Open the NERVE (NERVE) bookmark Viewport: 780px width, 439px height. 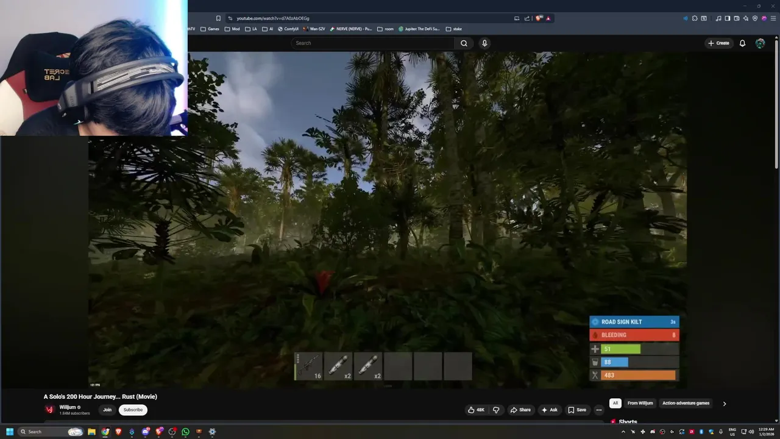[351, 29]
